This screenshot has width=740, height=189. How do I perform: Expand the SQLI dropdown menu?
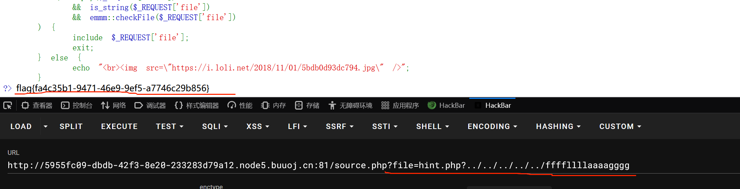coord(215,126)
